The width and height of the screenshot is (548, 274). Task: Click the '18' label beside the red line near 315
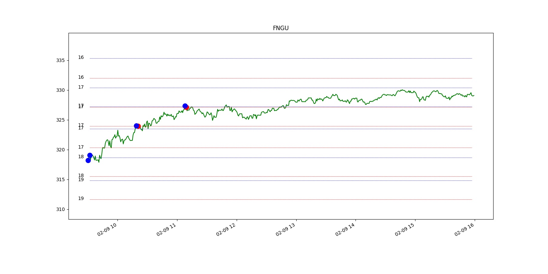click(81, 175)
